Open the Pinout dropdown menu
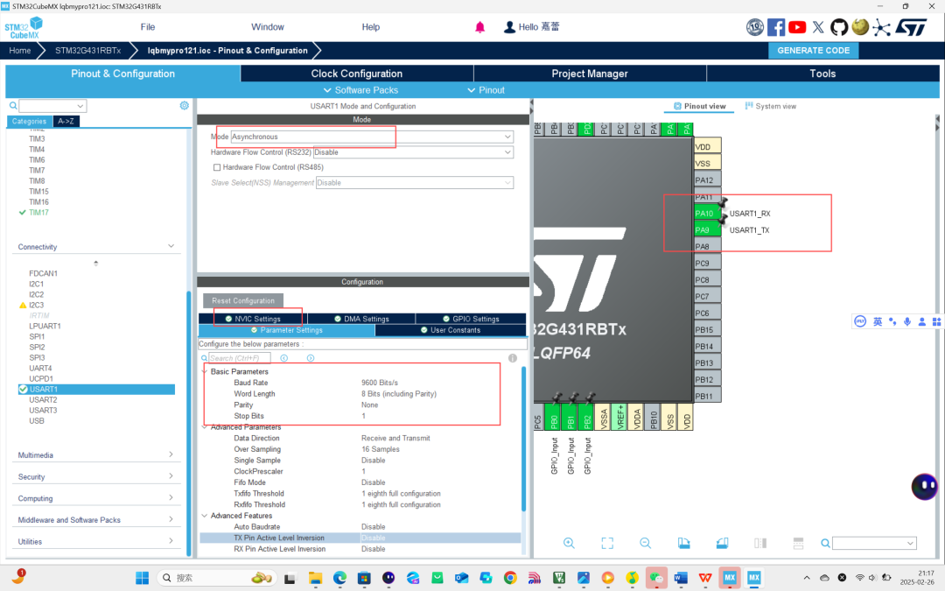 (486, 90)
